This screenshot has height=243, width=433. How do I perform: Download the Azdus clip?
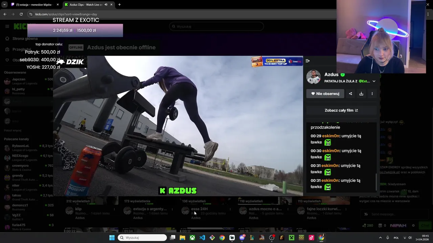[361, 93]
